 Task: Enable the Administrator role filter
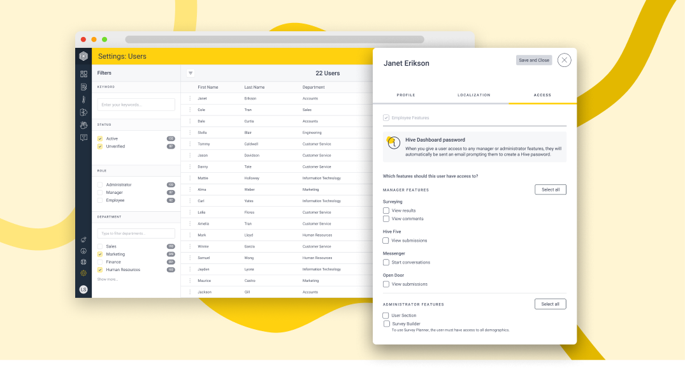pos(100,184)
